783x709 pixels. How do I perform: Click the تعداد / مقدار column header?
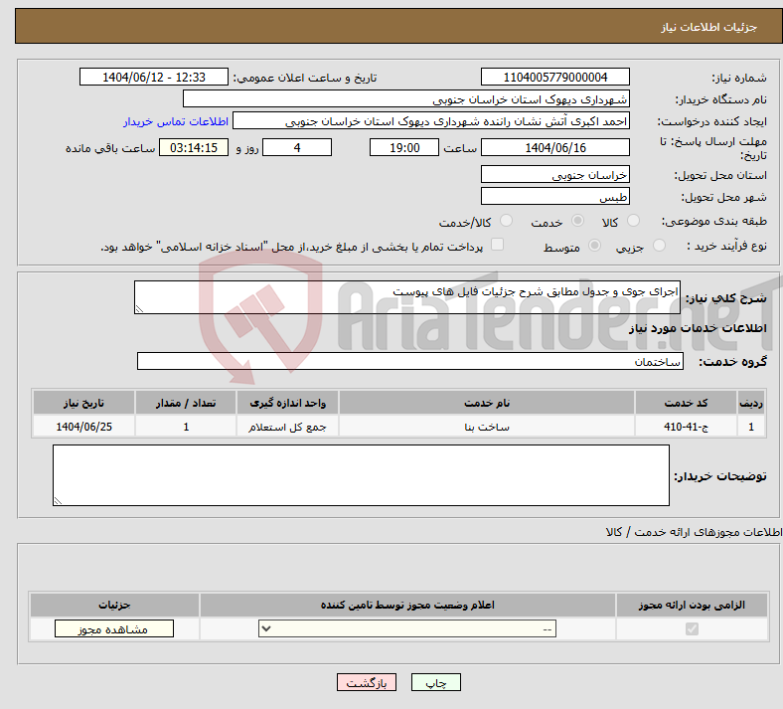click(186, 403)
